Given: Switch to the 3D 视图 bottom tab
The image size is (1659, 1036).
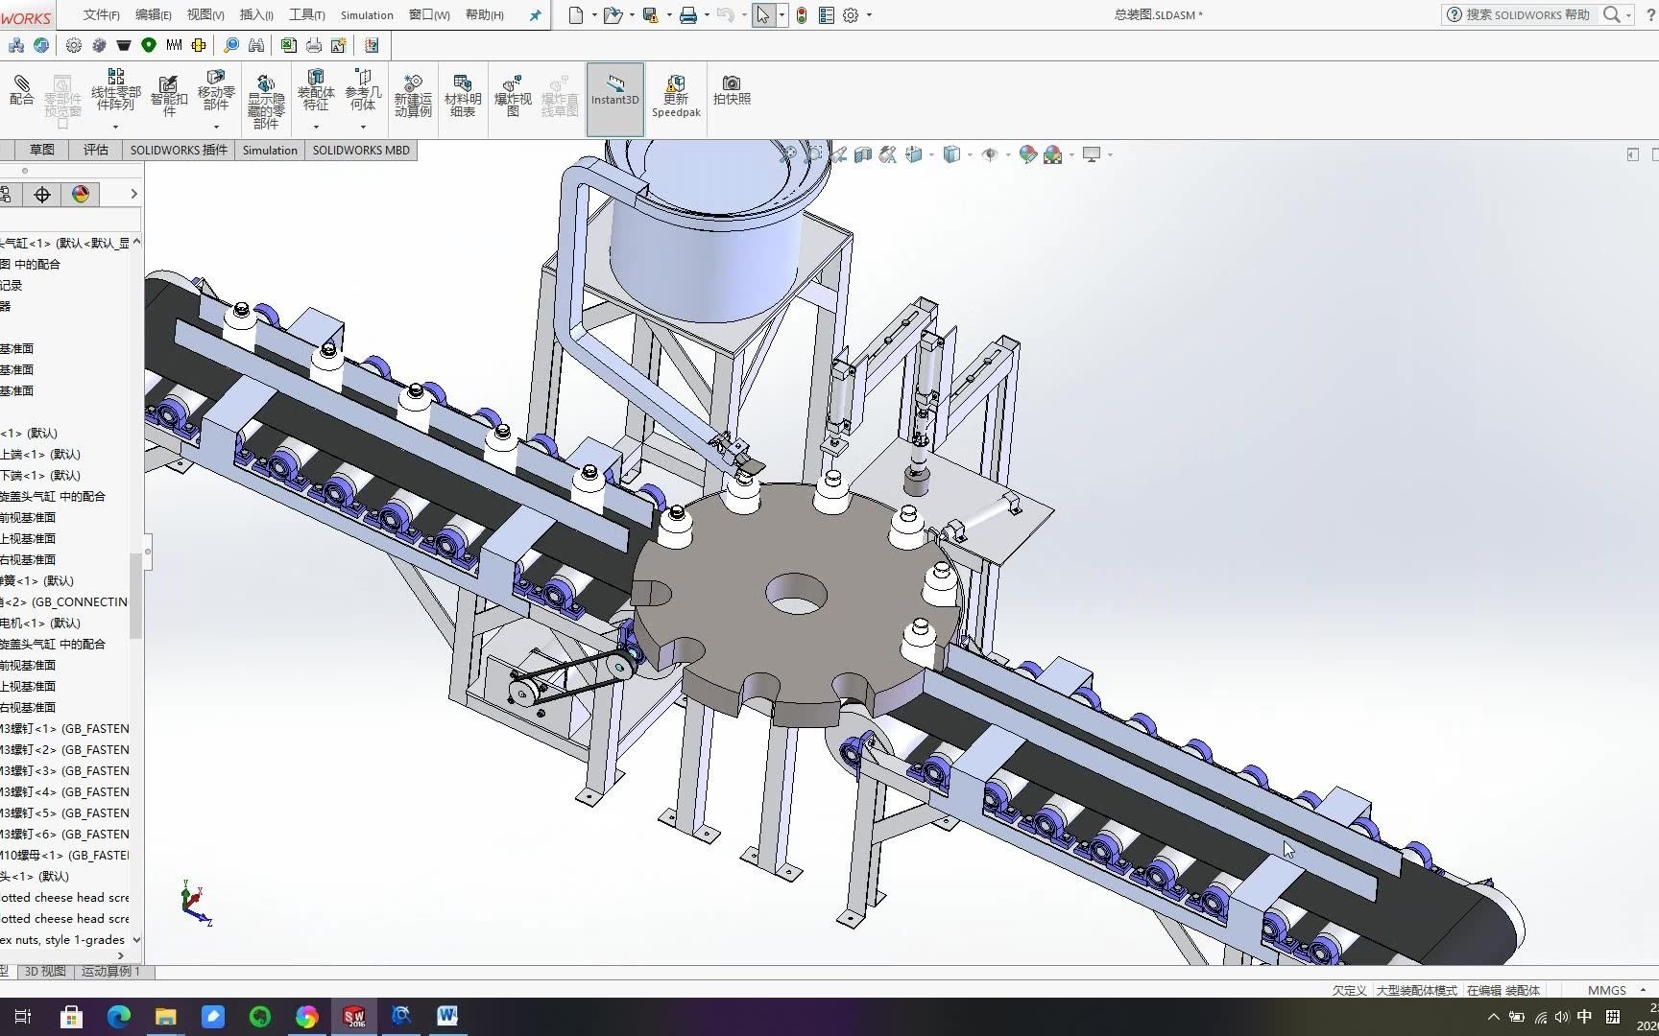Looking at the screenshot, I should (x=45, y=972).
